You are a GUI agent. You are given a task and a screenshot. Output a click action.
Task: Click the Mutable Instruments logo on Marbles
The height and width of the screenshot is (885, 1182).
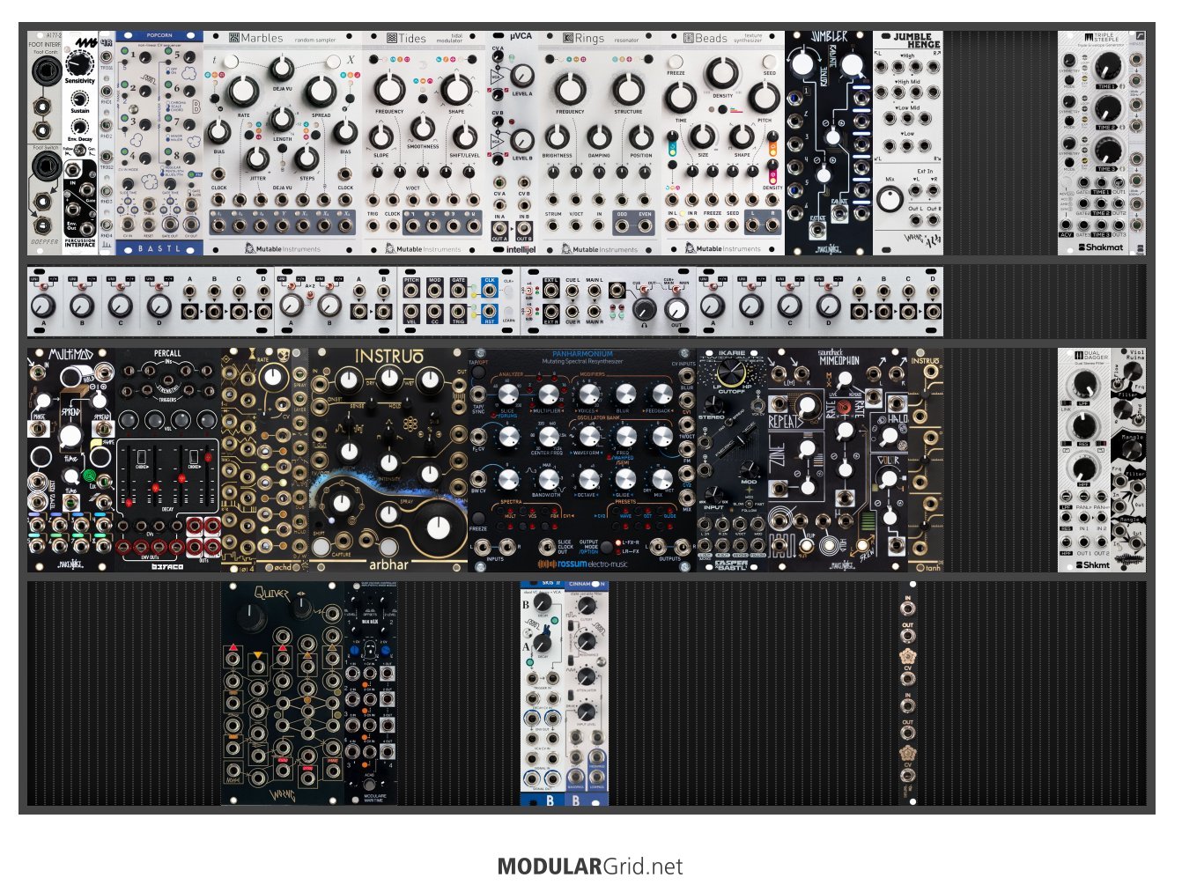[282, 249]
